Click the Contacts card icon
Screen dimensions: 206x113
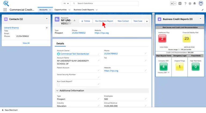(x=6, y=19)
